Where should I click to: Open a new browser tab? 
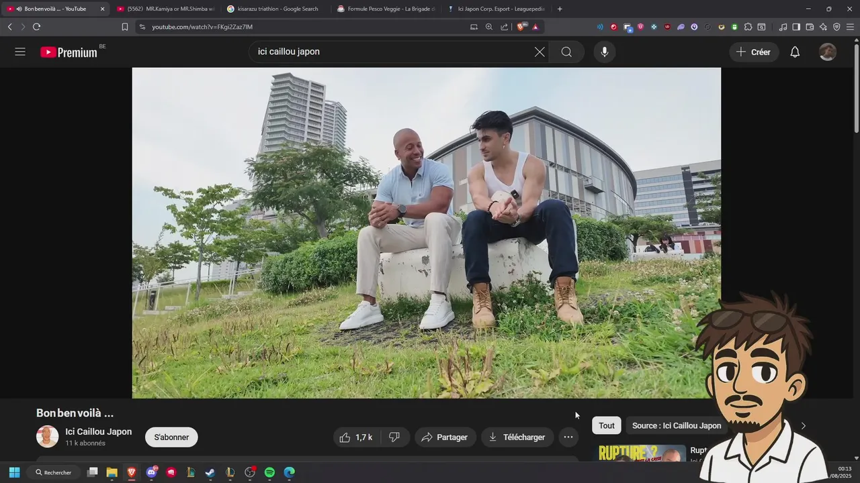click(560, 9)
